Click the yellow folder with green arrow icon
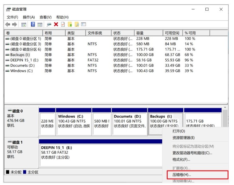234x185 pixels. [70, 25]
